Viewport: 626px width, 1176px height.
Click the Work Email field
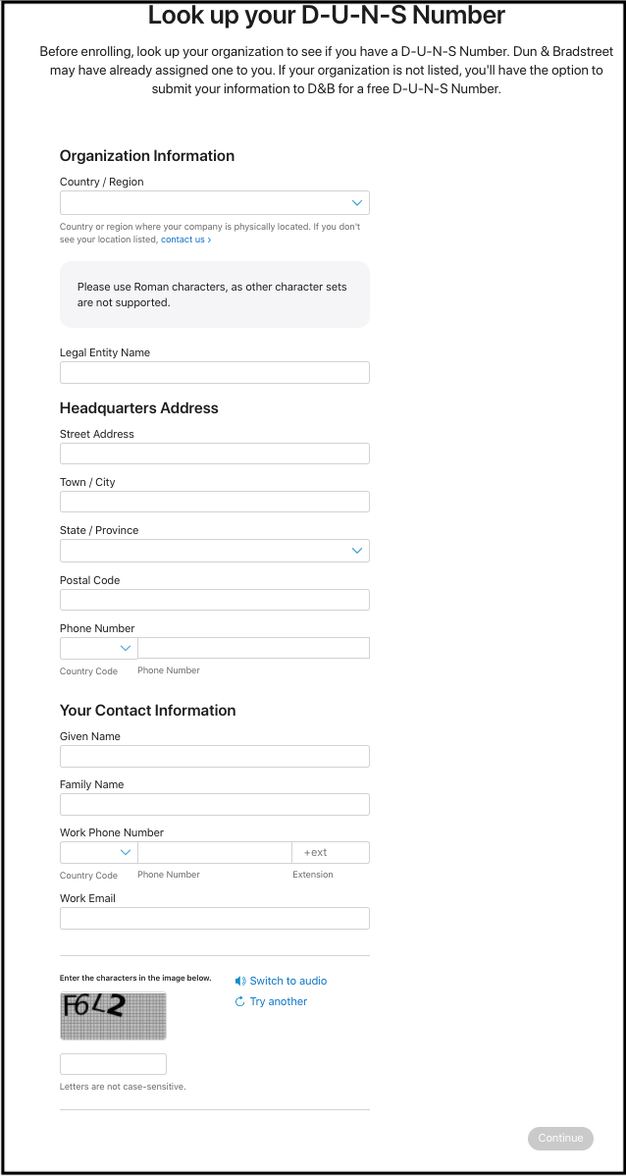point(214,918)
